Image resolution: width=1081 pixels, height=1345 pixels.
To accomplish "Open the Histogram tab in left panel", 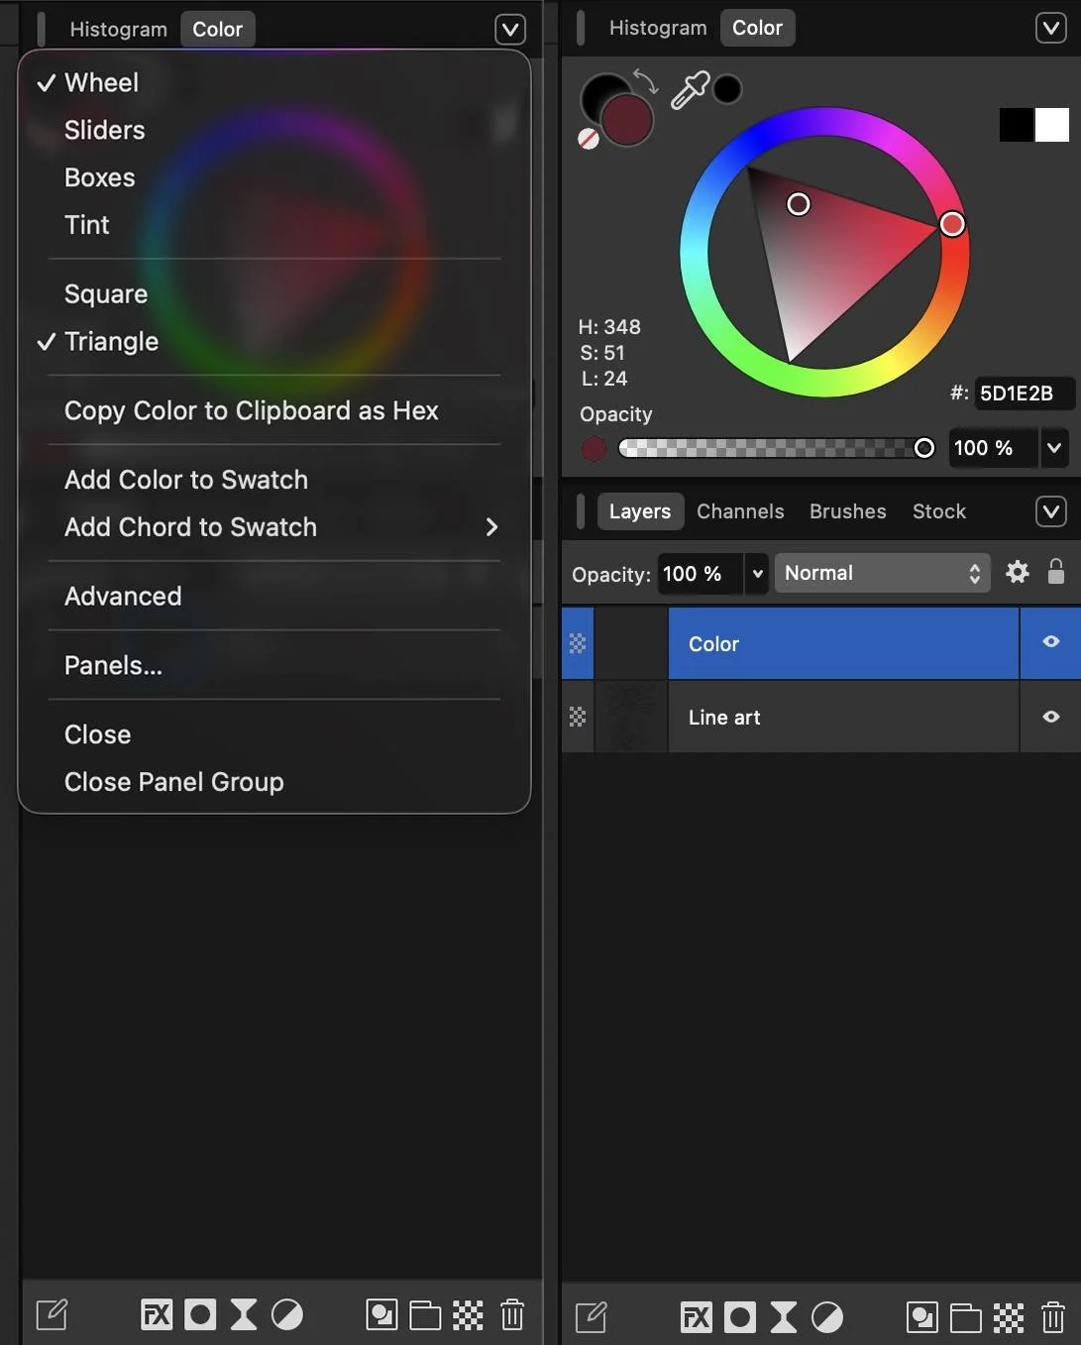I will pyautogui.click(x=118, y=30).
